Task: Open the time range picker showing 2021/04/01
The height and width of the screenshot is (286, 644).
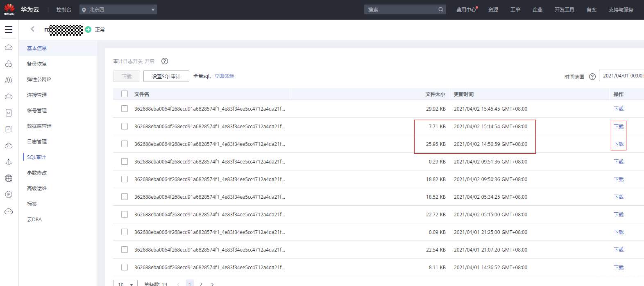Action: pos(621,76)
